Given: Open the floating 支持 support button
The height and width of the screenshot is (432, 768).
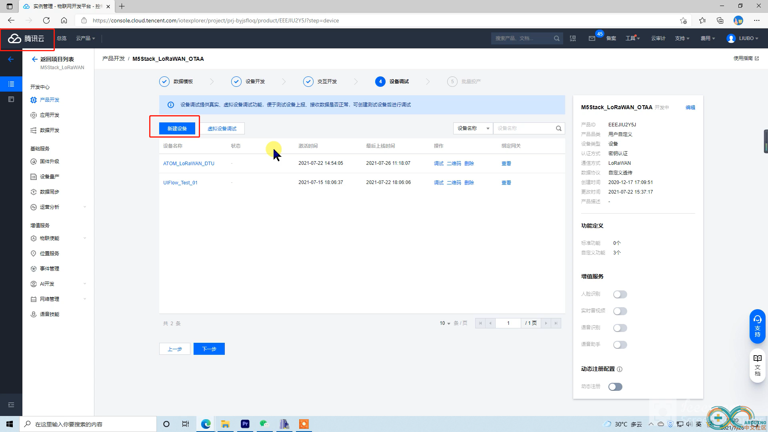Looking at the screenshot, I should 757,326.
